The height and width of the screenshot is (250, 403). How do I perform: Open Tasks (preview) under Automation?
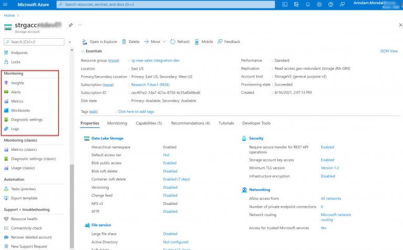point(24,189)
